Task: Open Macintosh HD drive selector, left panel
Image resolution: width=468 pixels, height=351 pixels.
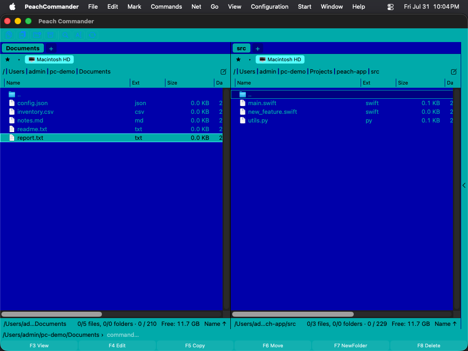Action: (49, 59)
